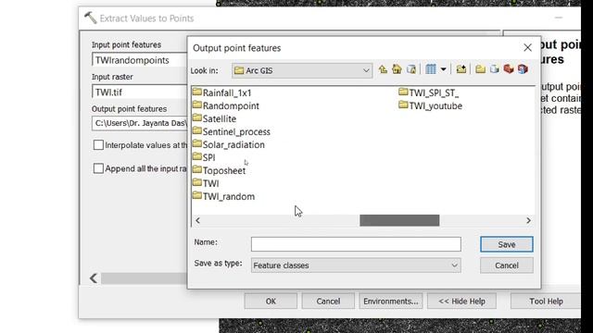Image resolution: width=593 pixels, height=333 pixels.
Task: Go up one folder level
Action: point(383,69)
